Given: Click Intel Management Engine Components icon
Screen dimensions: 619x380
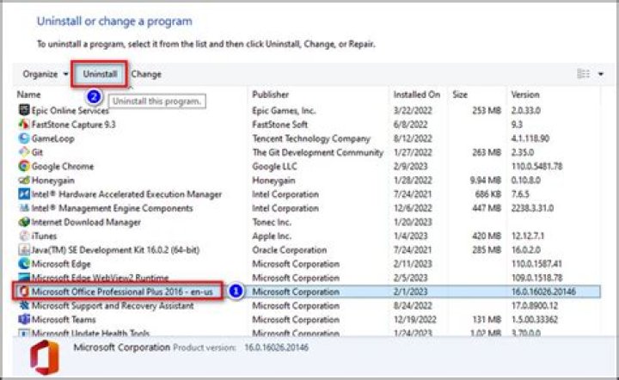Looking at the screenshot, I should pos(24,208).
